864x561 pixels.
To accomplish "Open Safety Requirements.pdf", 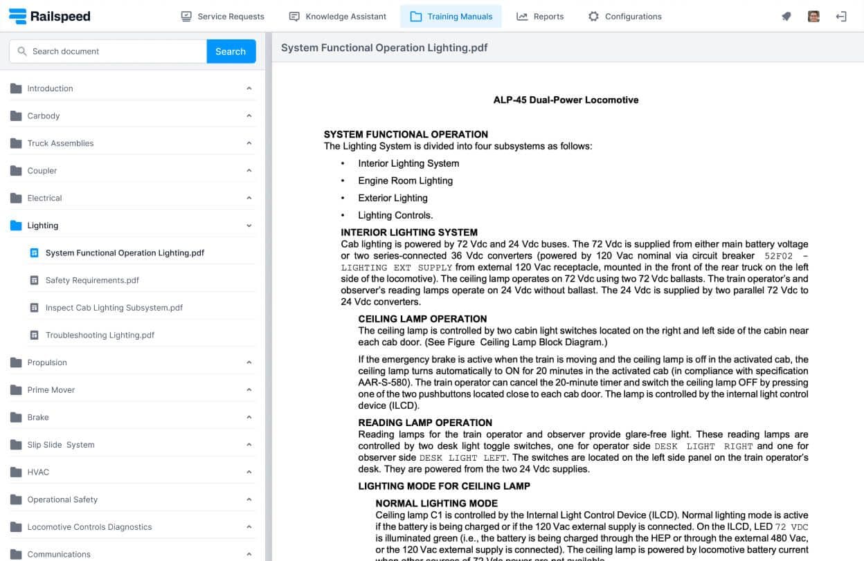I will 92,280.
